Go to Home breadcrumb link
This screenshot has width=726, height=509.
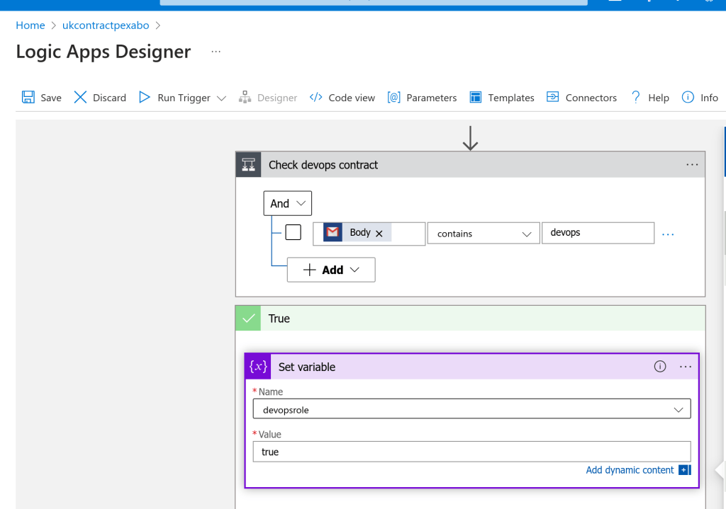tap(30, 25)
